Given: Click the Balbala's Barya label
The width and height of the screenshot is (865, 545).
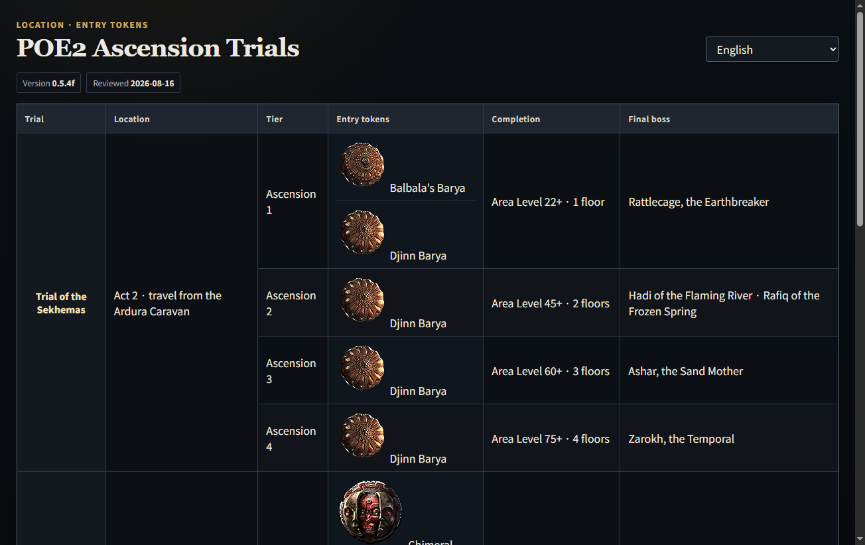Looking at the screenshot, I should tap(427, 188).
